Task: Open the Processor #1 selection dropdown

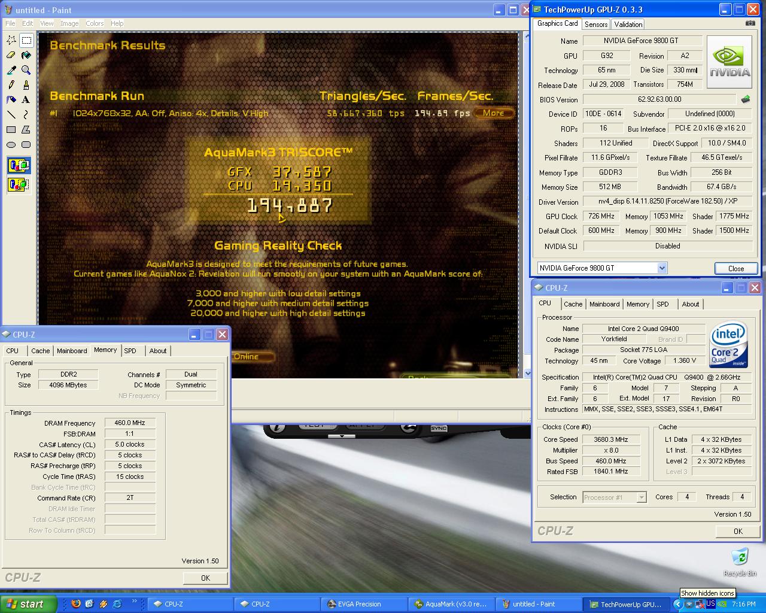Action: coord(642,497)
